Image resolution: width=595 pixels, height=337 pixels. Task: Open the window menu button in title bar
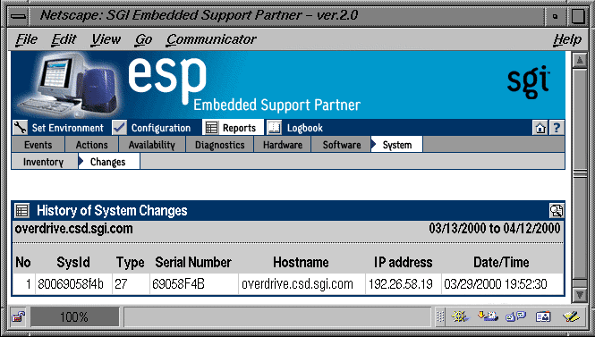19,16
